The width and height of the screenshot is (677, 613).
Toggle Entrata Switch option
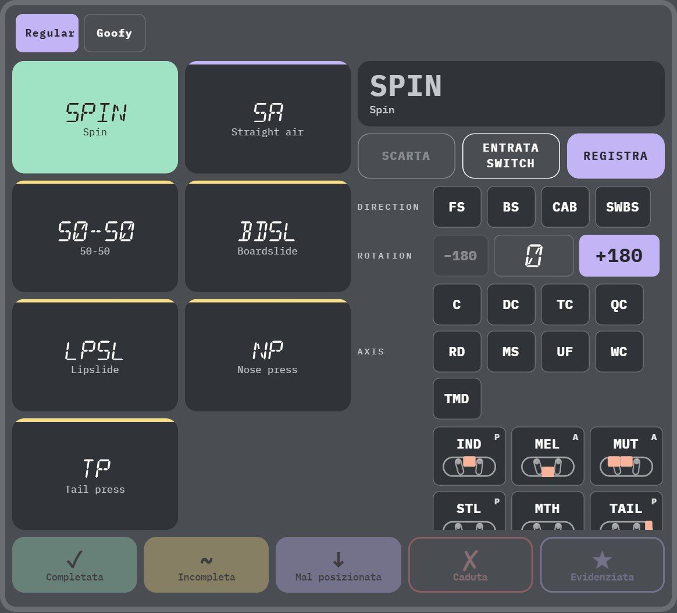coord(511,156)
